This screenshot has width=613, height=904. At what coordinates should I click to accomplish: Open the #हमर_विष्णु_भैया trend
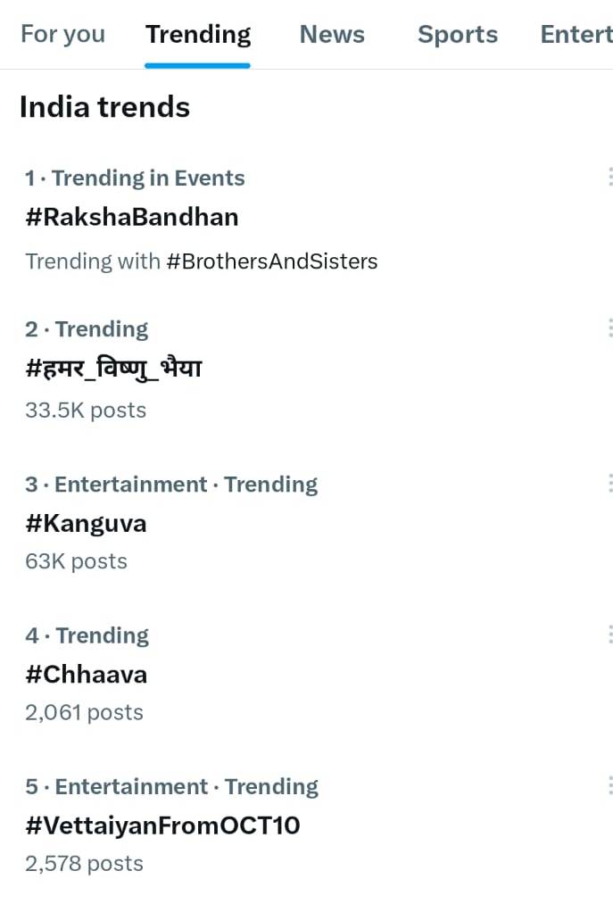pos(114,367)
